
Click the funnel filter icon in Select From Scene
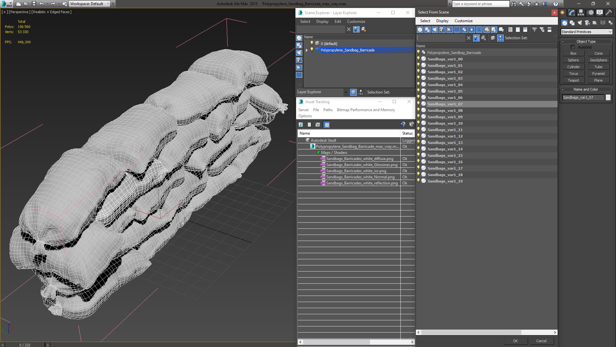(534, 30)
